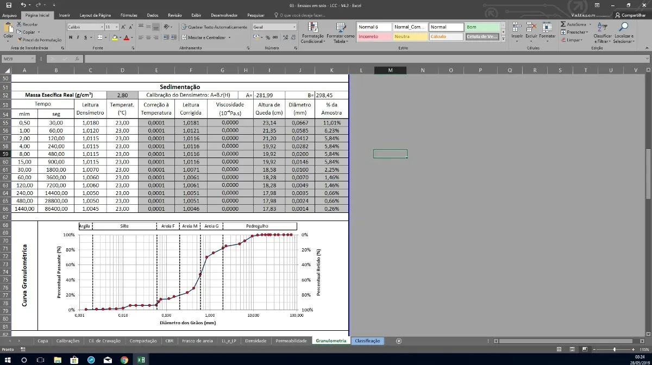This screenshot has height=365, width=652.
Task: Click the Save icon in the title bar
Action: click(8, 5)
